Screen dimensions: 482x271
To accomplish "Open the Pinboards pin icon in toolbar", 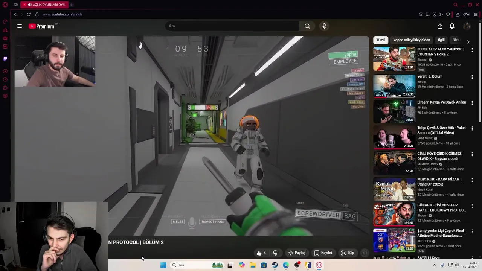I will click(421, 14).
